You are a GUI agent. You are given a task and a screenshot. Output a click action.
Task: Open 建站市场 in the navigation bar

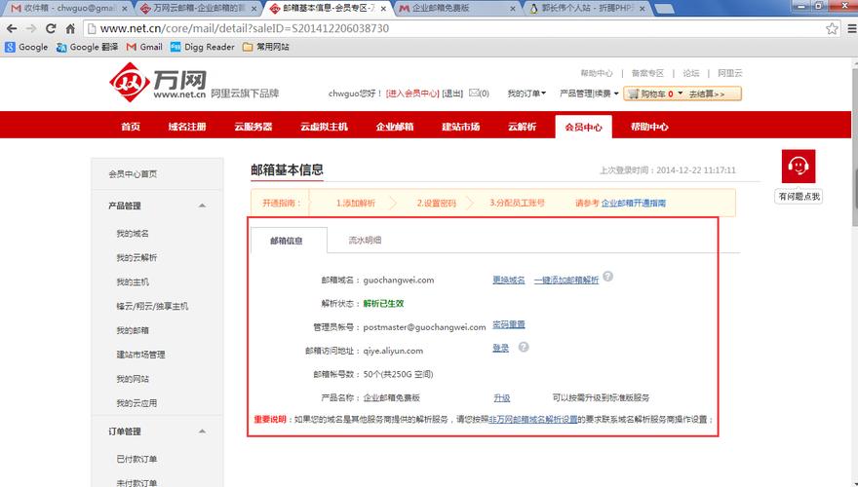tap(461, 127)
